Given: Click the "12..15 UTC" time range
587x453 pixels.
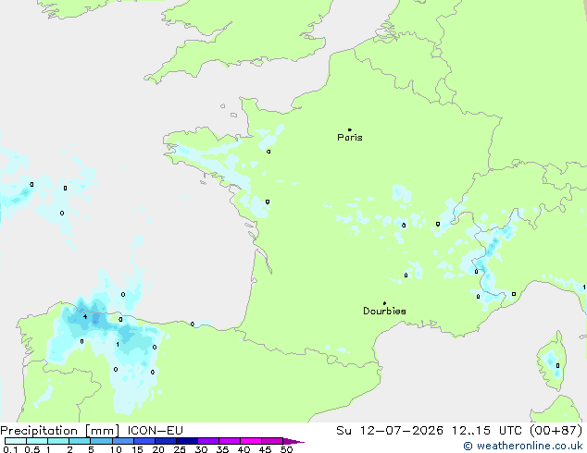Looking at the screenshot, I should (487, 431).
